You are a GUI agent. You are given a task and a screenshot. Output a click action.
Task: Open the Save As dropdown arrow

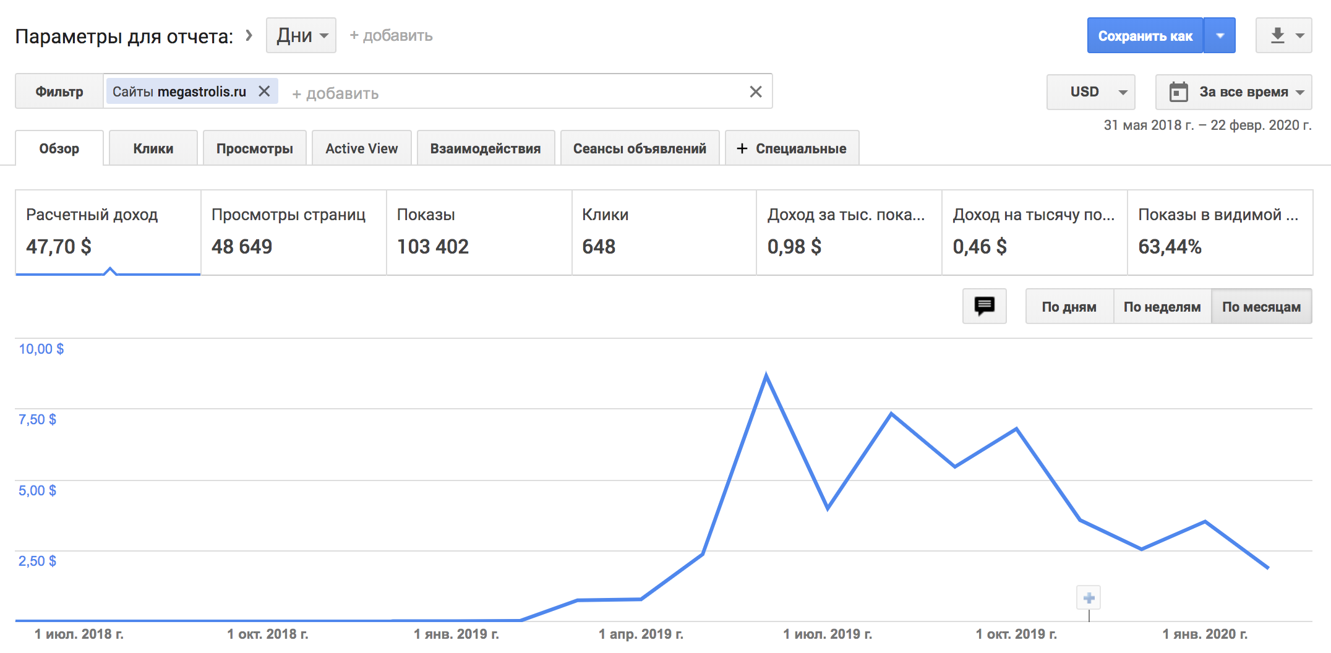1220,36
